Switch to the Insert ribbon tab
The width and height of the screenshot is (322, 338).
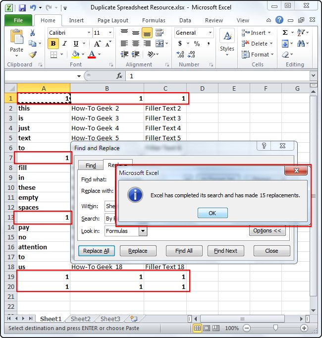tap(76, 20)
